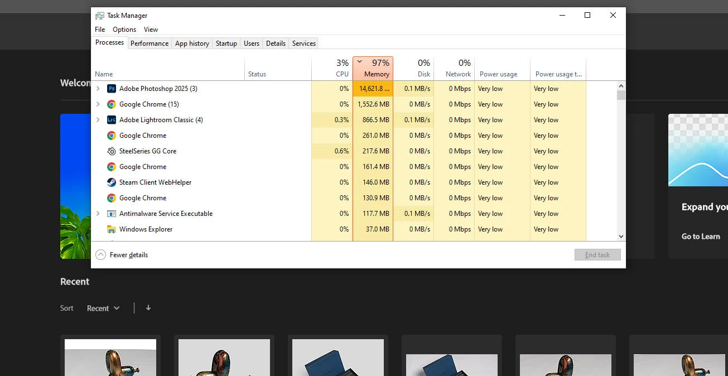Click the 0.3% CPU cell
This screenshot has height=376, width=728.
point(332,120)
